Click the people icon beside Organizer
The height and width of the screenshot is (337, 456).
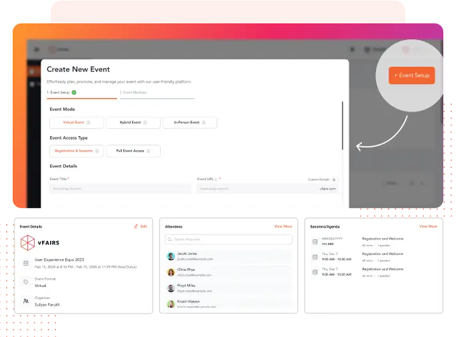click(x=26, y=301)
